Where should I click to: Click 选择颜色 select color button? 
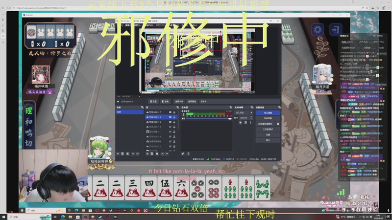coord(192,102)
